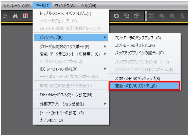Viewport: 189px width, 136px height.
Task: Select コントローラのリストア...(R)
Action: (x=145, y=45)
